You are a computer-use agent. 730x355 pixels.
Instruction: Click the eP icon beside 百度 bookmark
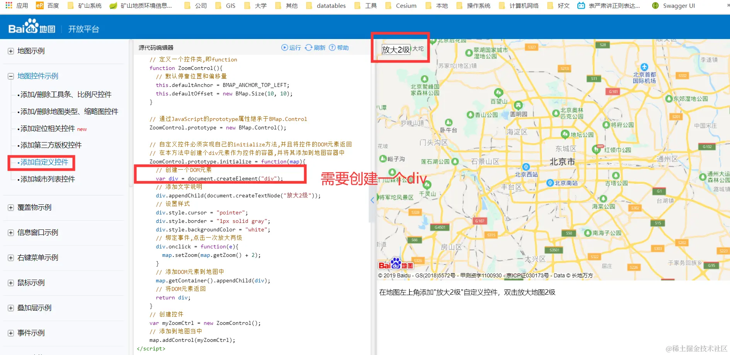coord(39,5)
